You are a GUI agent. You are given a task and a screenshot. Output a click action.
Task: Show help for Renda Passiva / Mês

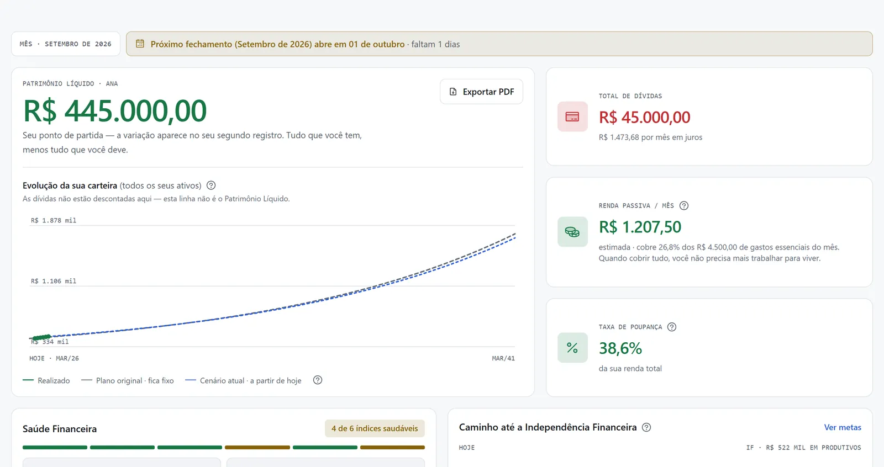684,205
